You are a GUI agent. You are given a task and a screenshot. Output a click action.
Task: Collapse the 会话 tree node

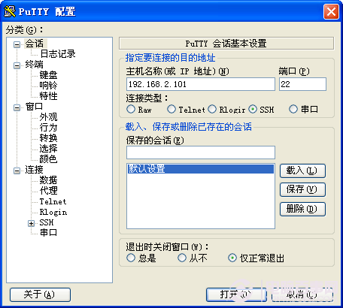tap(17, 45)
